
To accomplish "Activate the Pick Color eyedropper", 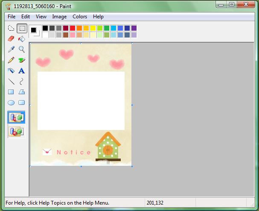I will point(11,49).
